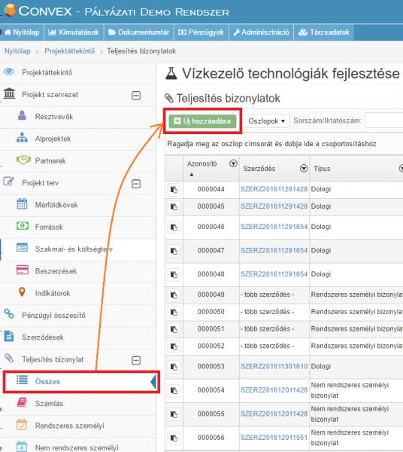Viewport: 403px width, 452px height.
Task: Click the Számlás book icon
Action: click(22, 402)
